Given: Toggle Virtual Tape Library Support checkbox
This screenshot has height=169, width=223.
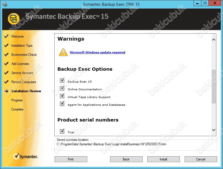Looking at the screenshot, I should (x=62, y=96).
